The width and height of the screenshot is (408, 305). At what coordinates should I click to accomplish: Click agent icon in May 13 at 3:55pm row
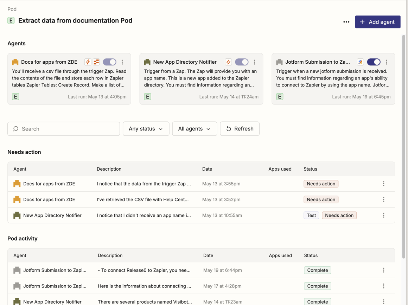tap(17, 184)
